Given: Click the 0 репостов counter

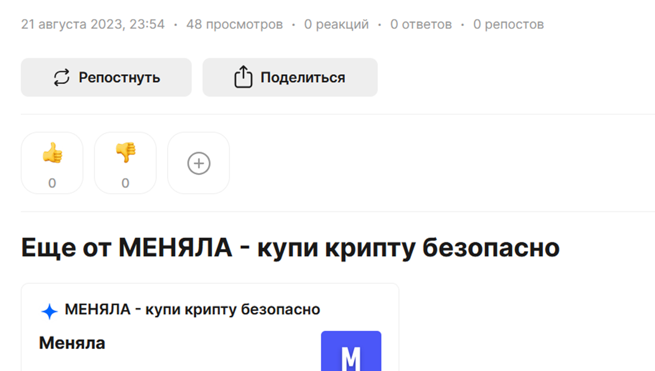Looking at the screenshot, I should pos(508,24).
